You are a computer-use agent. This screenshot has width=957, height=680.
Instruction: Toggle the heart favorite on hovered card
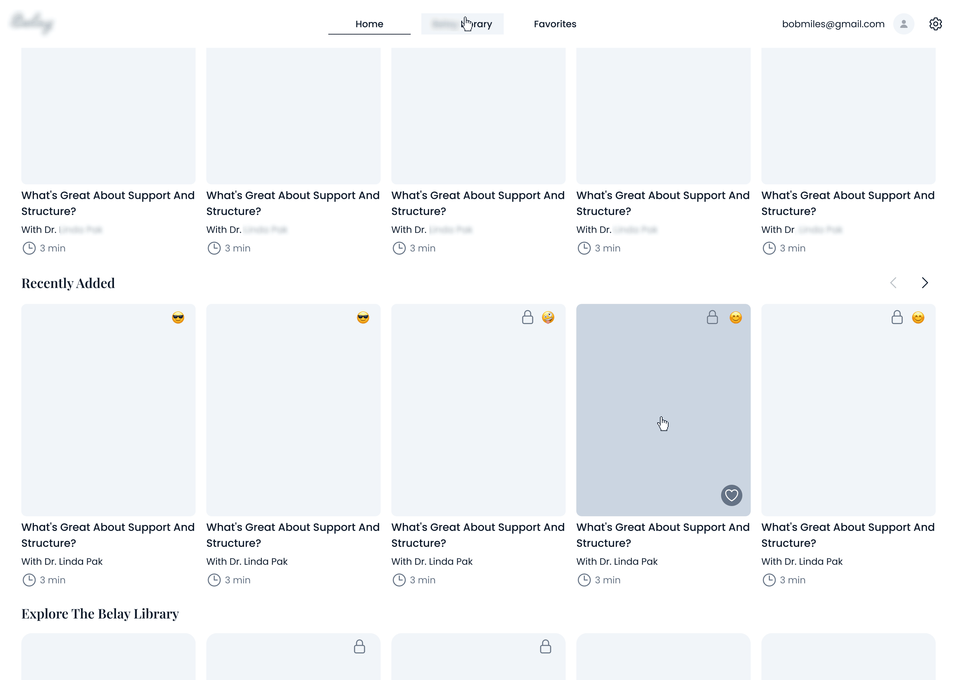[731, 495]
